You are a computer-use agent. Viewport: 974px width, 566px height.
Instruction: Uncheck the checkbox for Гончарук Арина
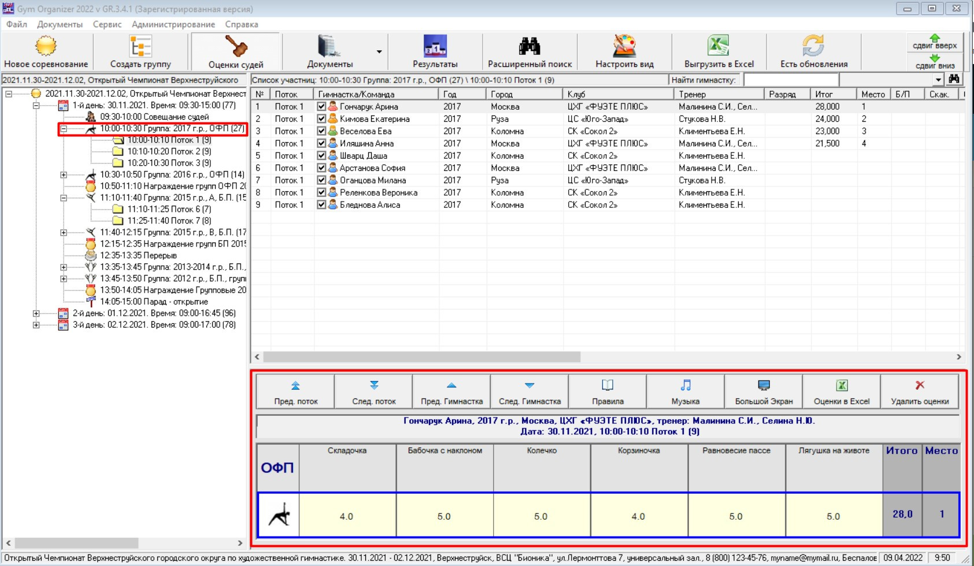(x=321, y=107)
